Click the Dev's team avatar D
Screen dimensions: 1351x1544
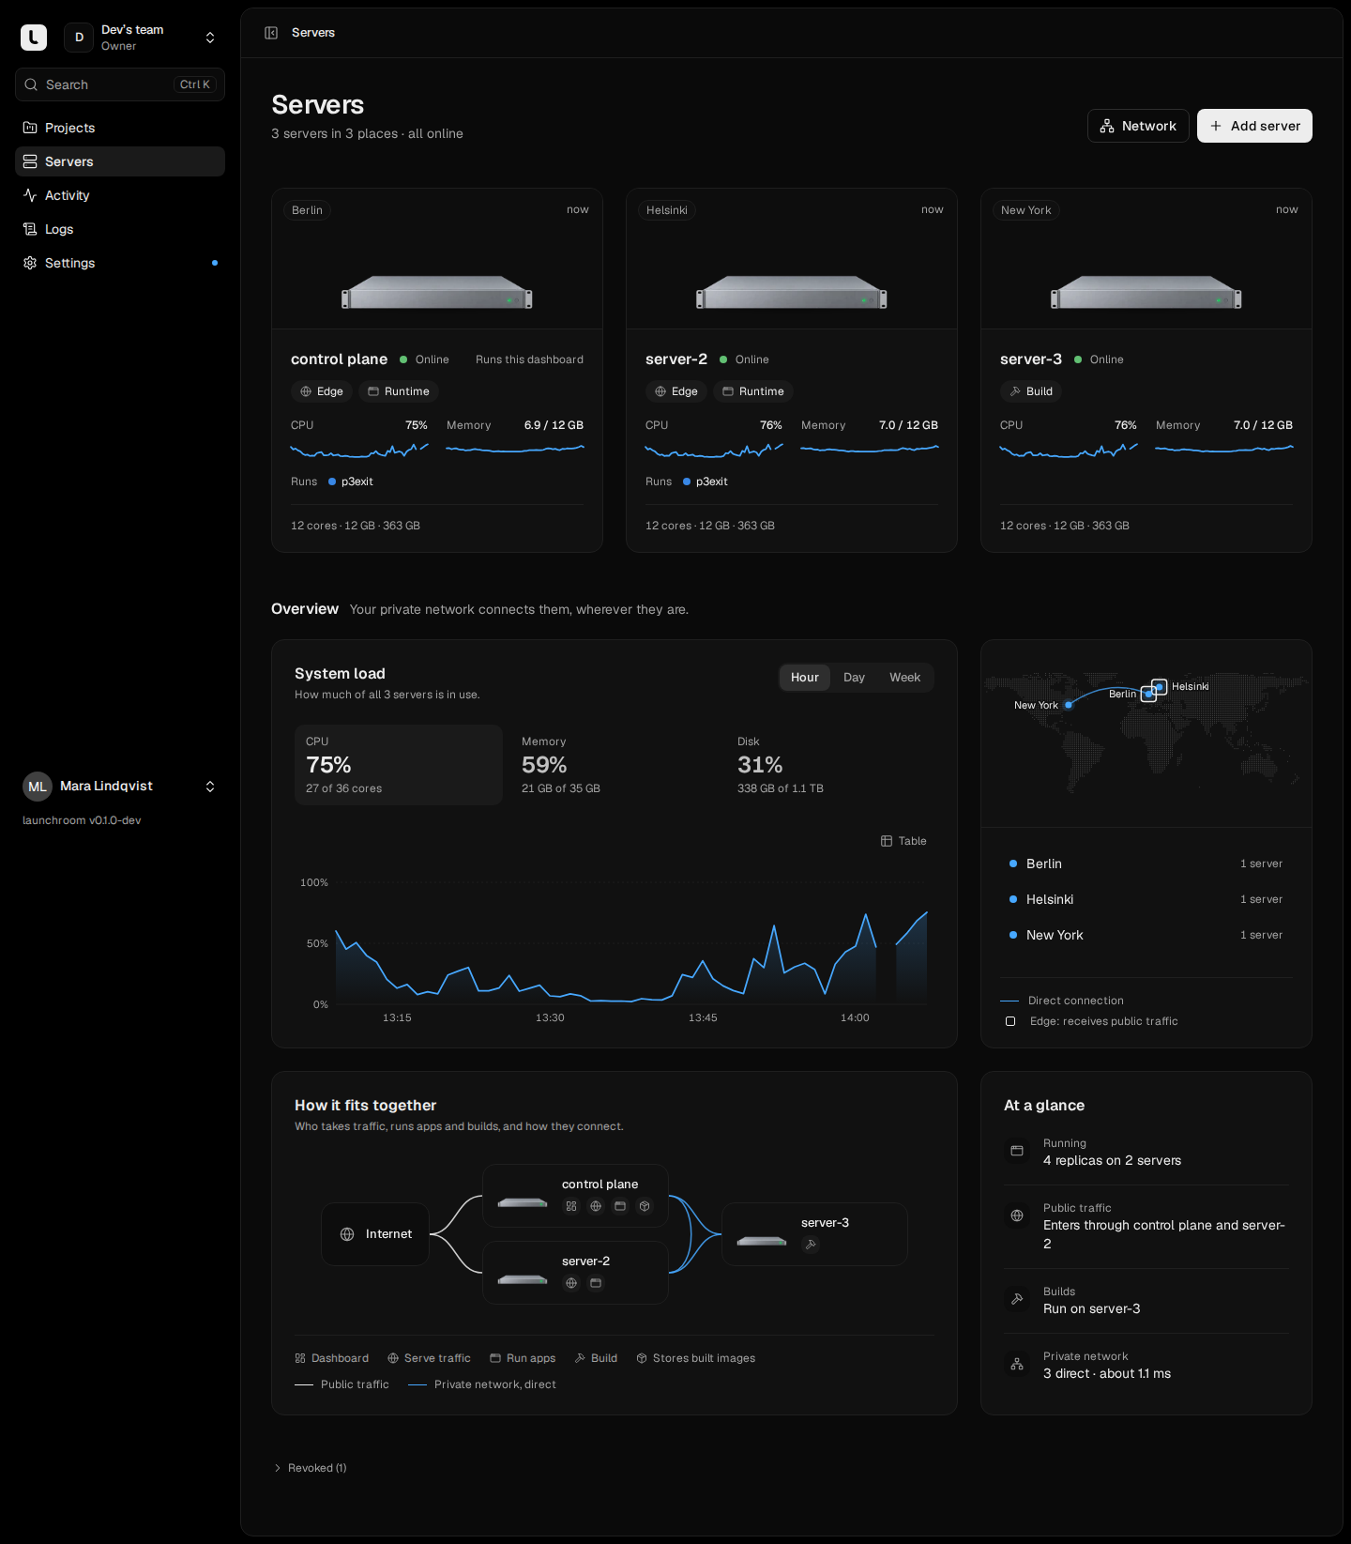[x=79, y=38]
